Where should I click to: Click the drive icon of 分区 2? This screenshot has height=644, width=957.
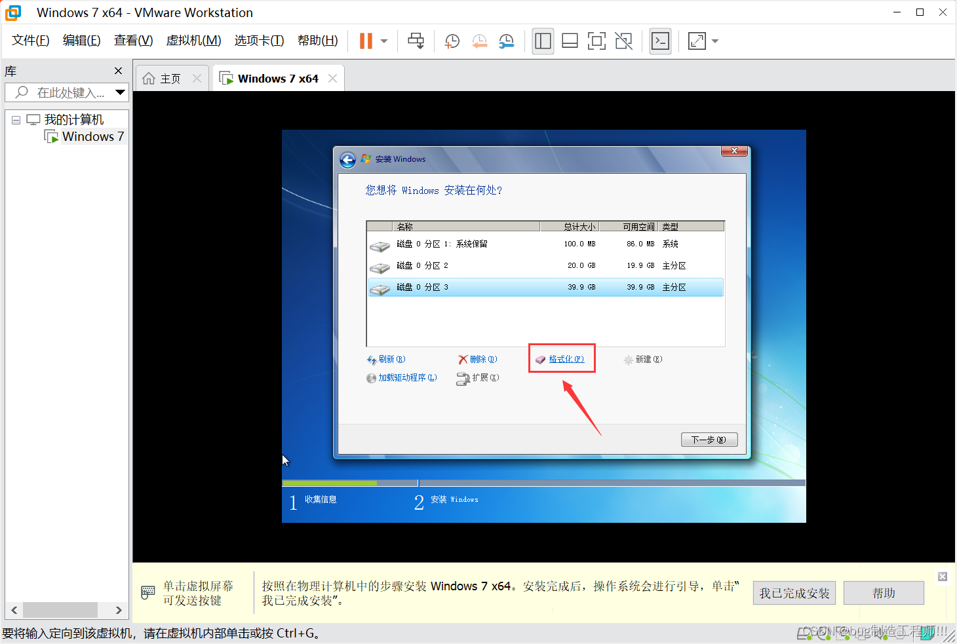[x=380, y=267]
